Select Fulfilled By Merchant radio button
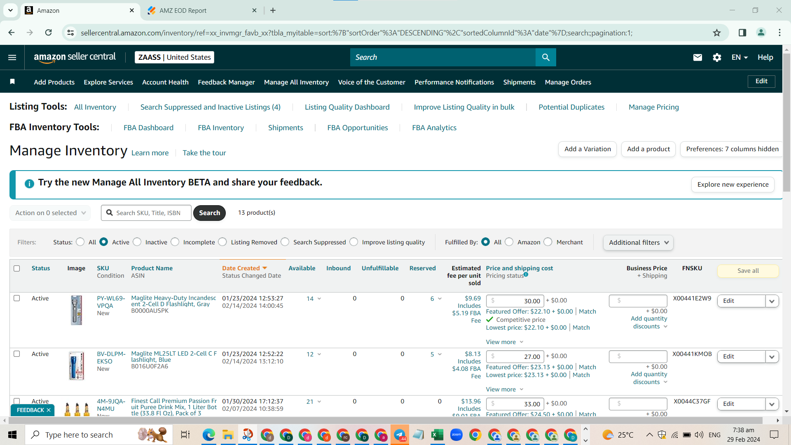 [x=548, y=242]
